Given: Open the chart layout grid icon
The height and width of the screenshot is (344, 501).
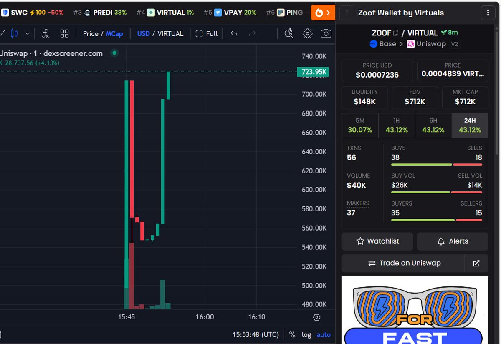Looking at the screenshot, I should tap(64, 33).
